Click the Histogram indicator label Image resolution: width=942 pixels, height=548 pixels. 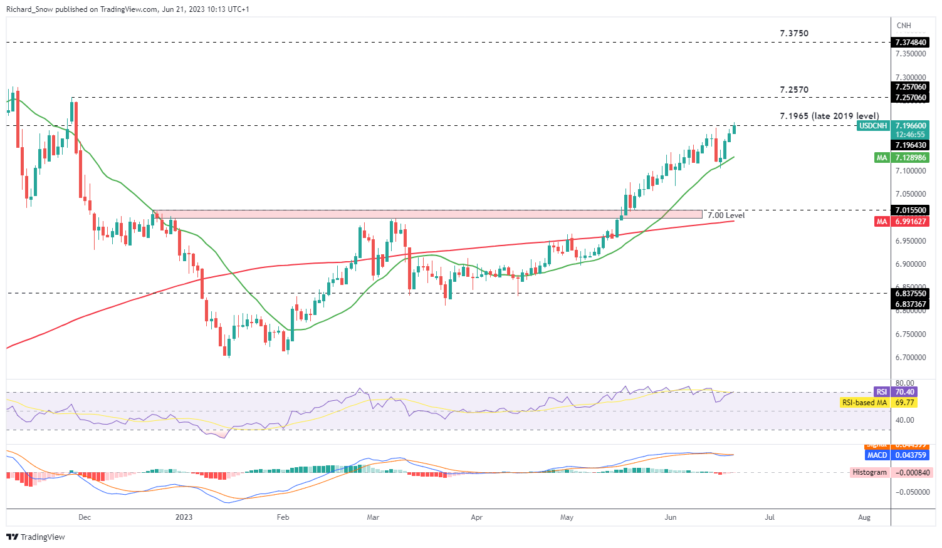point(870,473)
